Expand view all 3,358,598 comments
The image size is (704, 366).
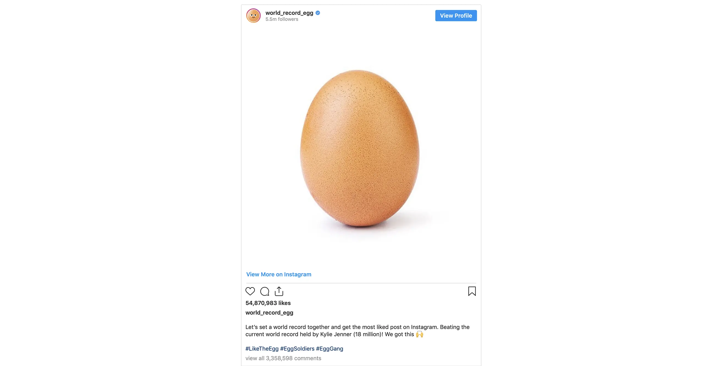tap(283, 358)
